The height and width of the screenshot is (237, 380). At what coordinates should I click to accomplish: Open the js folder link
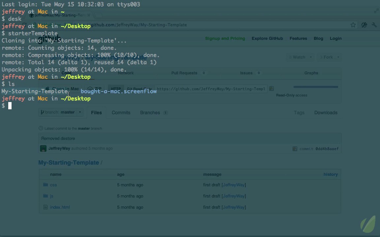pos(51,196)
